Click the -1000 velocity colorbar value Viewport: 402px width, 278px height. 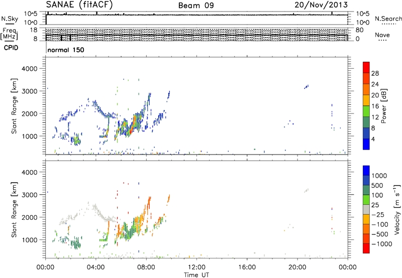(x=381, y=244)
